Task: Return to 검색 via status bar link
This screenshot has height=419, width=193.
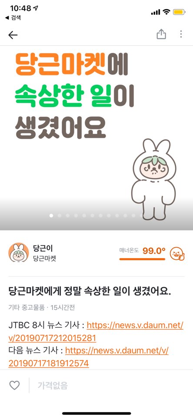Action: tap(13, 18)
